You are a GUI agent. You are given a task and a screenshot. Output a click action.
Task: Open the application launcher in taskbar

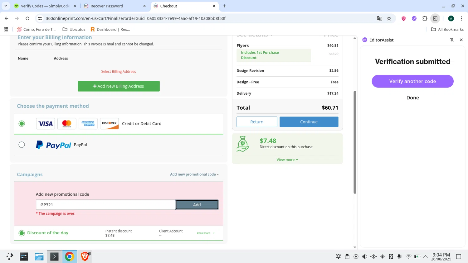[x=9, y=256]
